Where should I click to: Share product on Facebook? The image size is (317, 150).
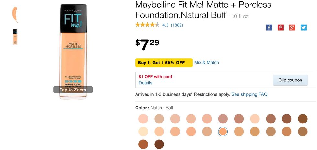269,27
